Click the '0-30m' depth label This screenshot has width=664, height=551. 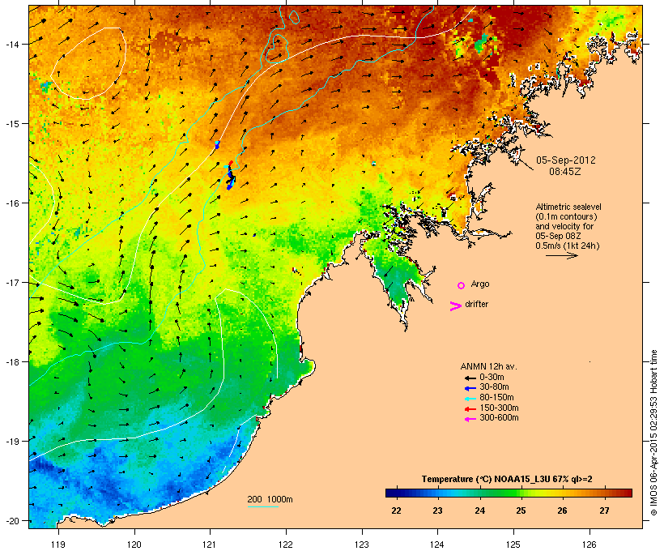492,378
